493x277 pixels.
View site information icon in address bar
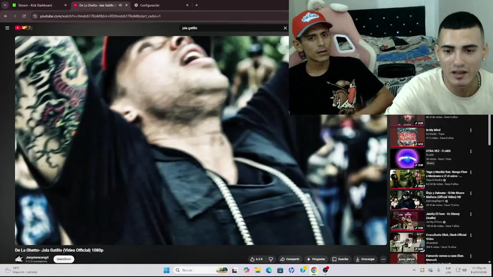[35, 16]
